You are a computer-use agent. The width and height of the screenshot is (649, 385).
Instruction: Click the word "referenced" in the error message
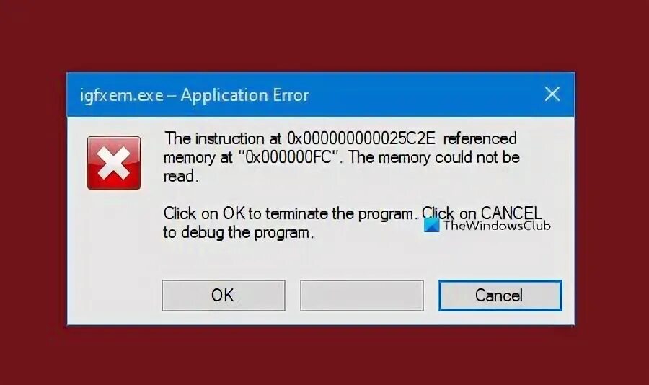[x=480, y=138]
